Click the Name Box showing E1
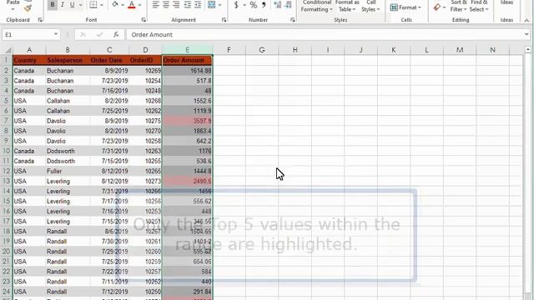This screenshot has width=534, height=300. [x=27, y=35]
